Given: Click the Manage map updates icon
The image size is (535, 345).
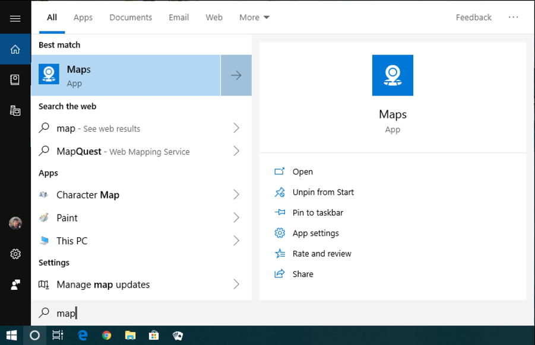Looking at the screenshot, I should tap(44, 284).
